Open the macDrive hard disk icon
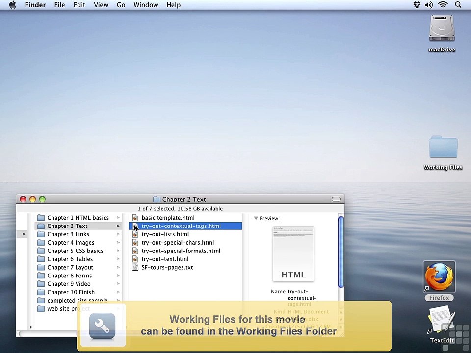Viewport: 471px width, 353px height. click(442, 29)
